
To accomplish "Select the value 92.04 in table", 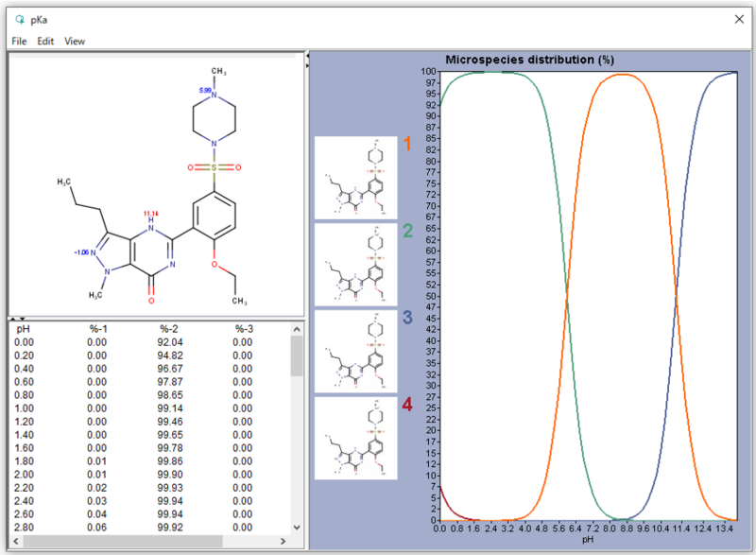I will pyautogui.click(x=170, y=342).
